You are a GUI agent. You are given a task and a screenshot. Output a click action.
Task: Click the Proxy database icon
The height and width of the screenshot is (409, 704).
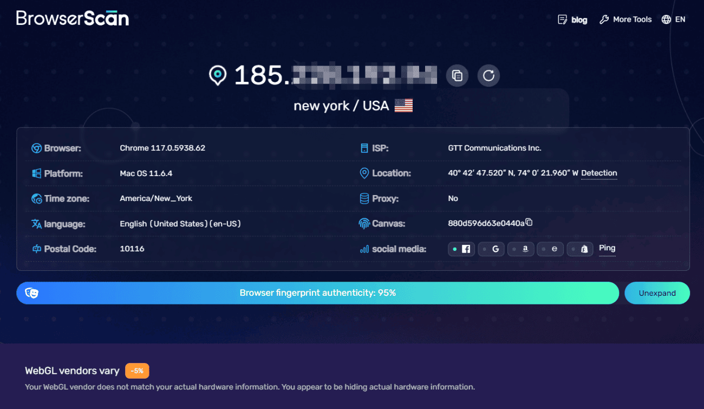[x=364, y=199]
